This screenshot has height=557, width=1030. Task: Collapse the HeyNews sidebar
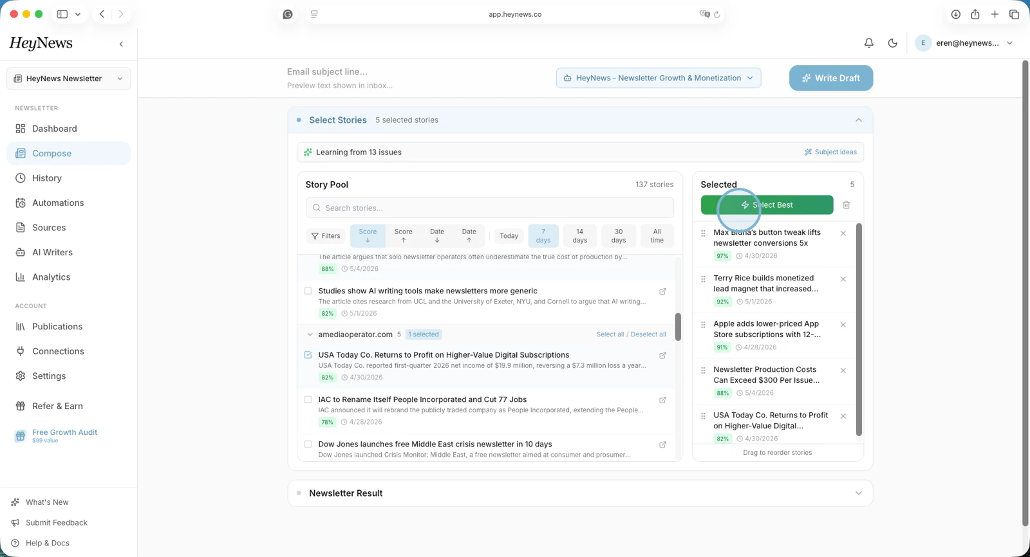[121, 44]
